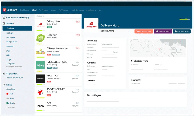Image resolution: width=194 pixels, height=116 pixels.
Task: Select the green To do label tag
Action: [8, 103]
